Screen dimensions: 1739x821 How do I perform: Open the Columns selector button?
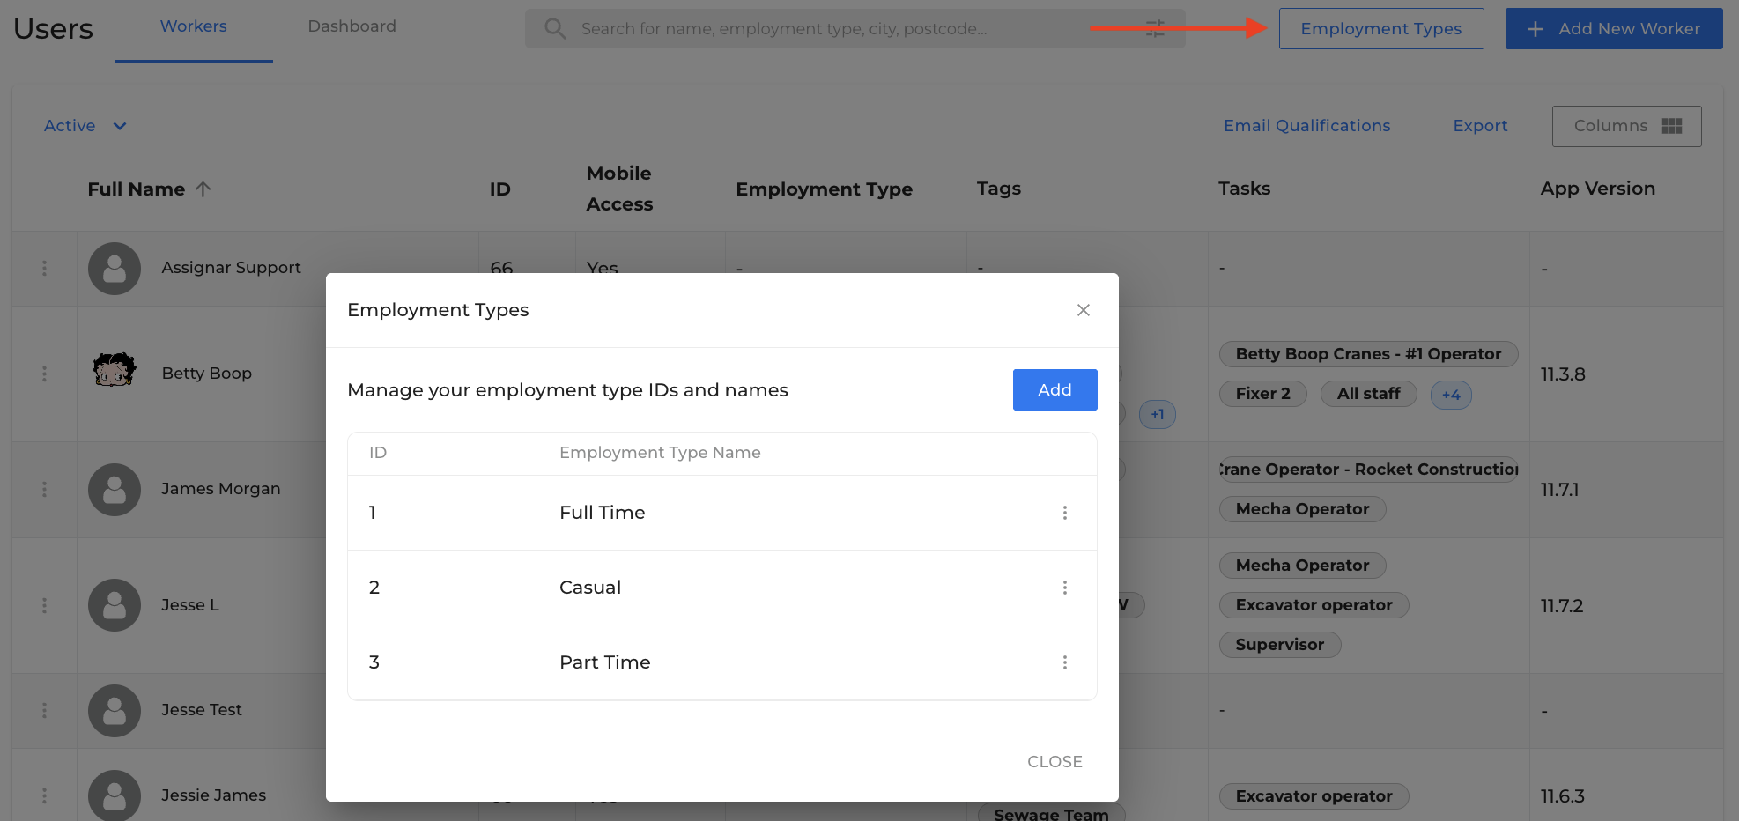click(x=1627, y=126)
